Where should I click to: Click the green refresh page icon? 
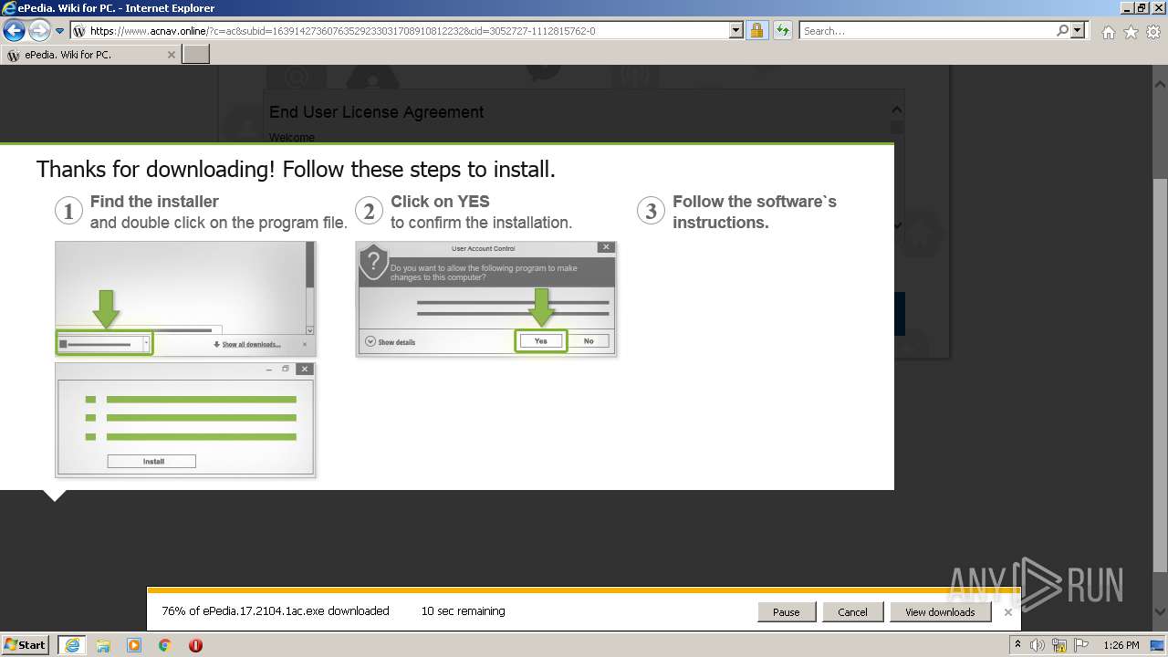coord(782,31)
